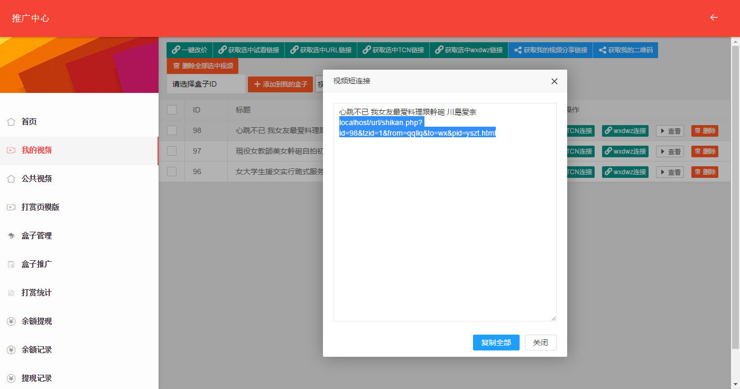The height and width of the screenshot is (389, 740).
Task: Click 获取选中wxdwz链接 button
Action: point(469,50)
